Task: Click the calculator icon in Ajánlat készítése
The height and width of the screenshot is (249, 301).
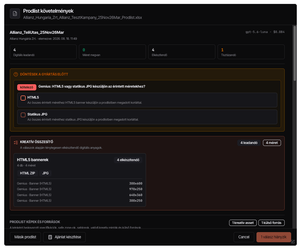Action: click(50, 237)
